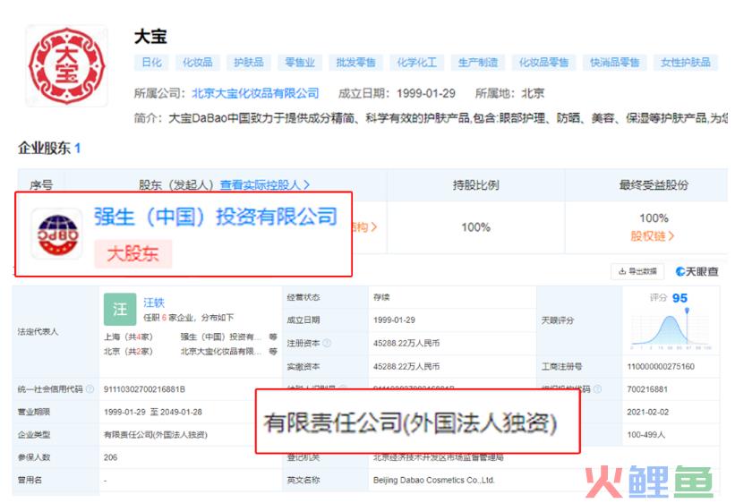This screenshot has width=735, height=503.
Task: Click the organization code 700216881
Action: pos(647,389)
